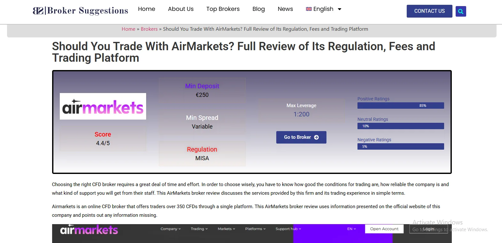Click the Min Deposit label

(x=202, y=86)
